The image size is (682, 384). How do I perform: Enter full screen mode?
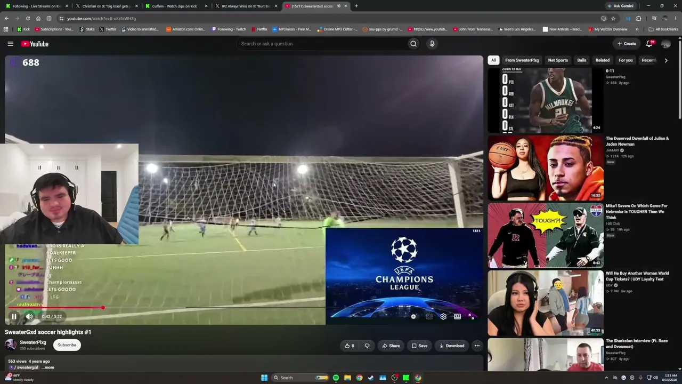471,316
